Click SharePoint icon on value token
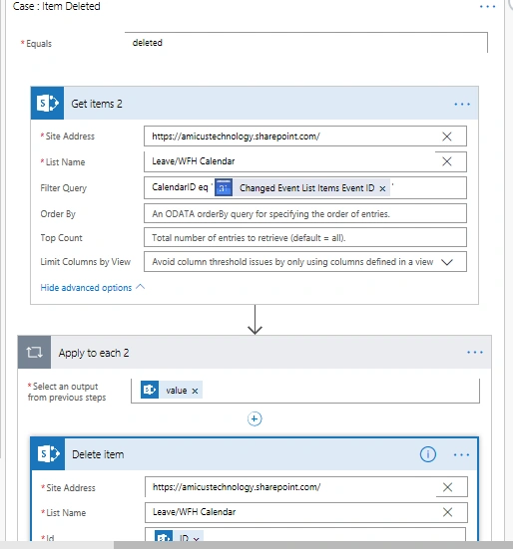Screen dimensions: 513x549 point(150,390)
